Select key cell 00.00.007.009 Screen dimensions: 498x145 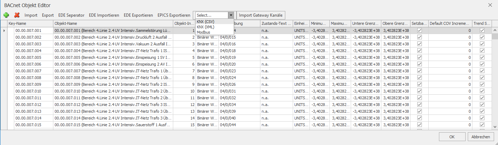33,84
